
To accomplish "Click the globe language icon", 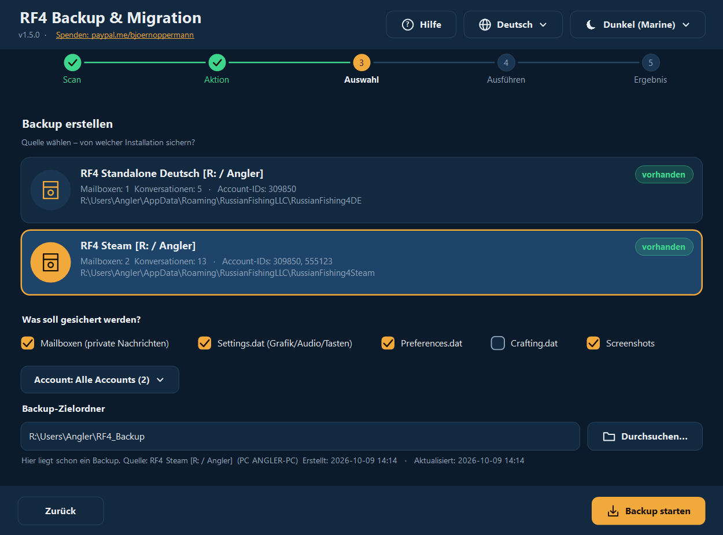I will click(x=485, y=25).
